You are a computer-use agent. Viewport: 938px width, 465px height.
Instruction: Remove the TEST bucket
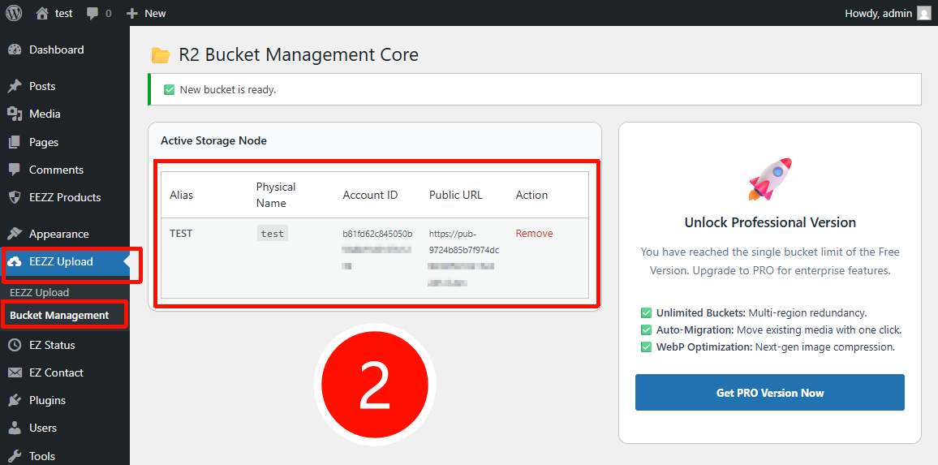pos(534,234)
